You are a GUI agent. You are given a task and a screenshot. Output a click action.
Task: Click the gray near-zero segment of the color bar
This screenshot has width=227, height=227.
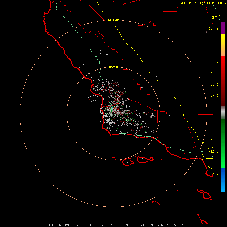(223, 112)
